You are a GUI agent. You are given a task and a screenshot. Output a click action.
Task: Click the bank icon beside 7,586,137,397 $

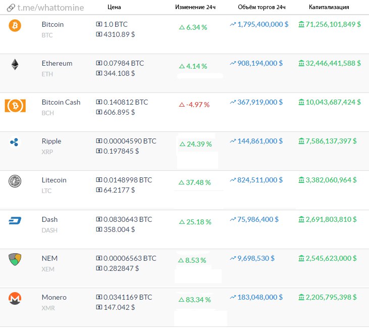[x=301, y=141]
